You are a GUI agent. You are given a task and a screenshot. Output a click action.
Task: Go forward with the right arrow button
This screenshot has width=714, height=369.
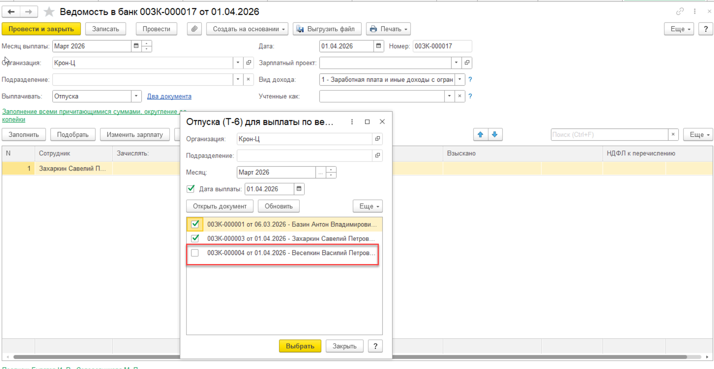click(x=29, y=12)
